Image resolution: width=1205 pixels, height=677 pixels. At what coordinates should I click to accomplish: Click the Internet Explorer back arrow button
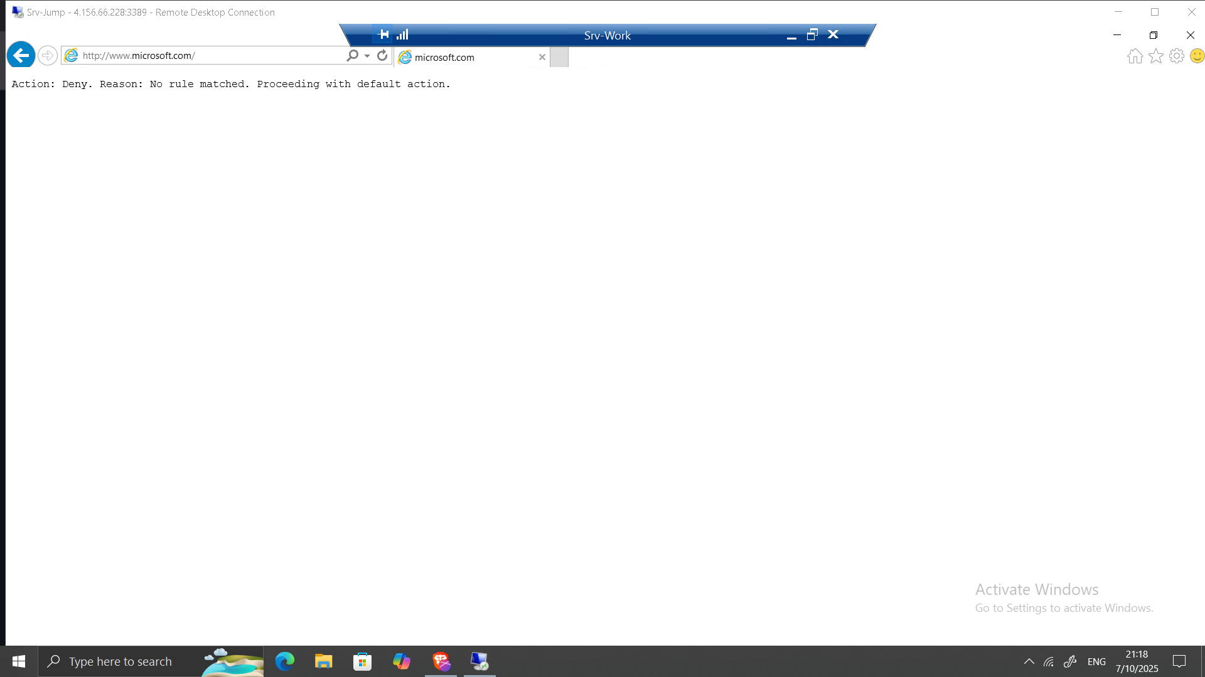[x=21, y=56]
